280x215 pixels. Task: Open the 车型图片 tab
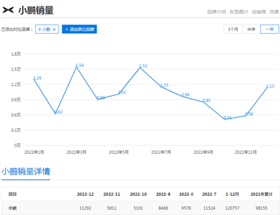[239, 12]
